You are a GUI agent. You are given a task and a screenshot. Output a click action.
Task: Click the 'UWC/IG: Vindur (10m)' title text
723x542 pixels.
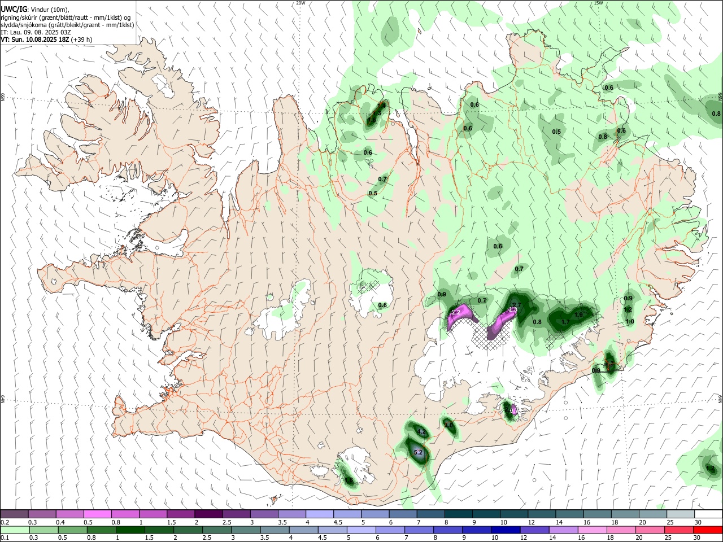34,10
